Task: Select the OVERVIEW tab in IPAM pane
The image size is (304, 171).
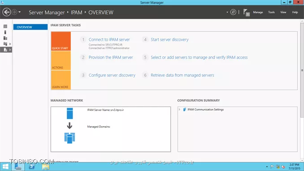Action: point(30,27)
